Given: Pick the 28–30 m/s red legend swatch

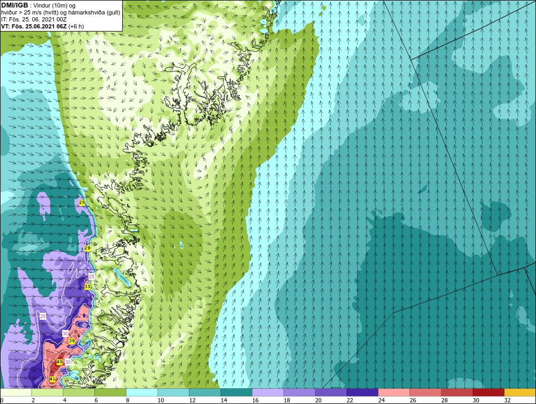Looking at the screenshot, I should [x=457, y=392].
